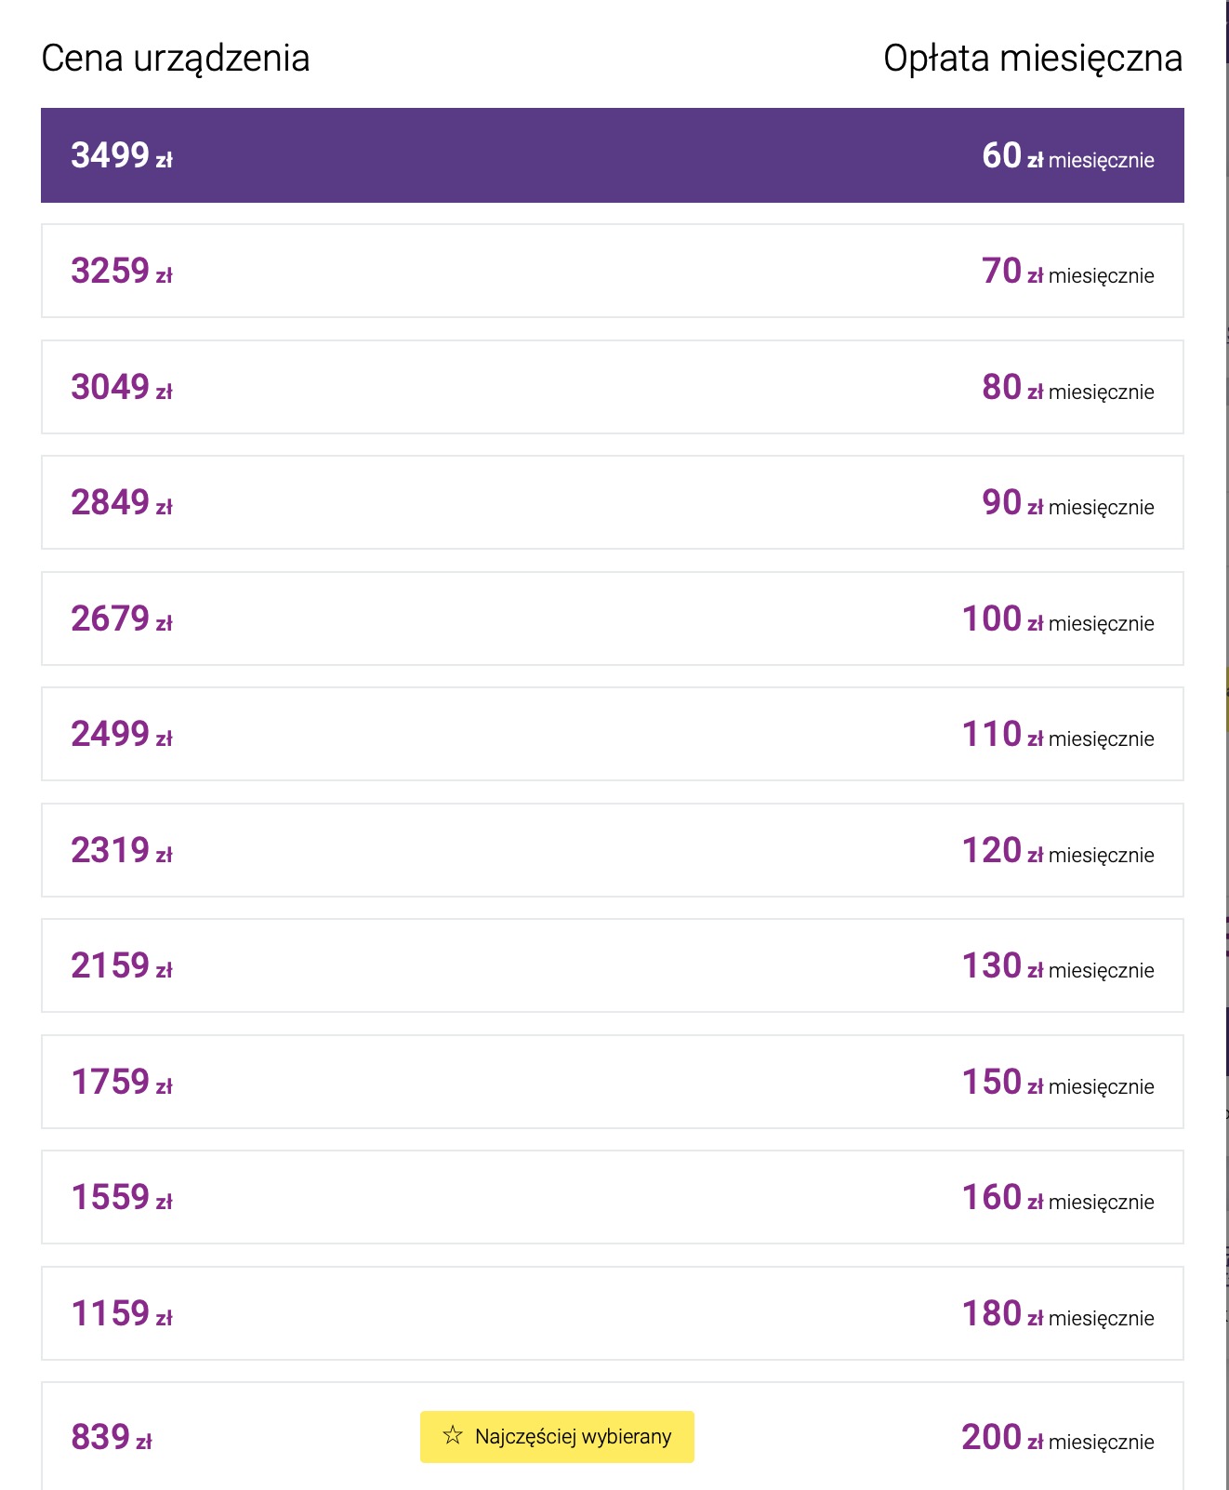Choose the 70 zł monthly plan row
Viewport: 1229px width, 1490px height.
[612, 271]
